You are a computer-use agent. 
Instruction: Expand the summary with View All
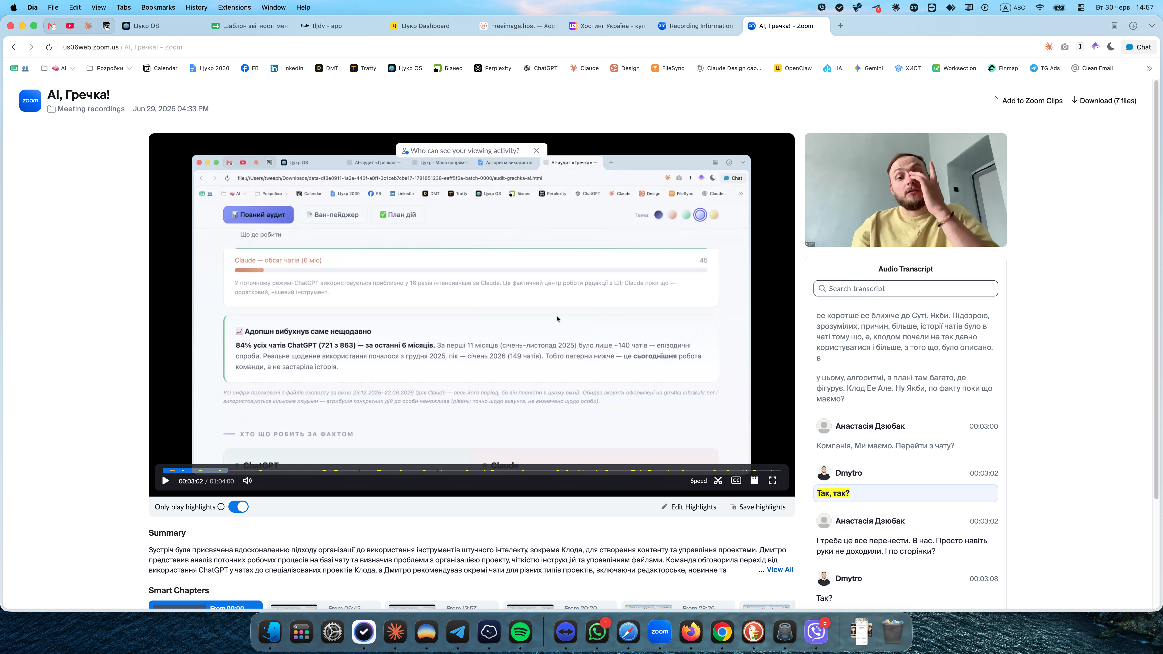point(780,569)
